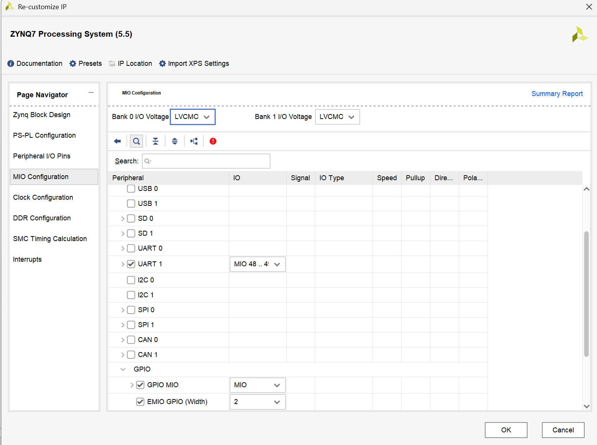Image resolution: width=597 pixels, height=445 pixels.
Task: Go to Interrupts page
Action: (27, 259)
